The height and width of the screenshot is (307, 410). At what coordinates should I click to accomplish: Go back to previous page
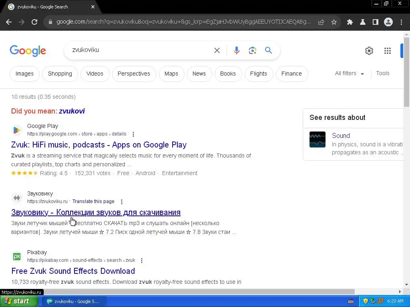click(x=9, y=22)
